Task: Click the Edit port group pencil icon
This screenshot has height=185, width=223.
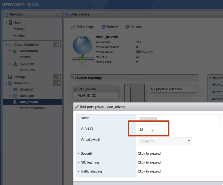Action: tap(77, 107)
